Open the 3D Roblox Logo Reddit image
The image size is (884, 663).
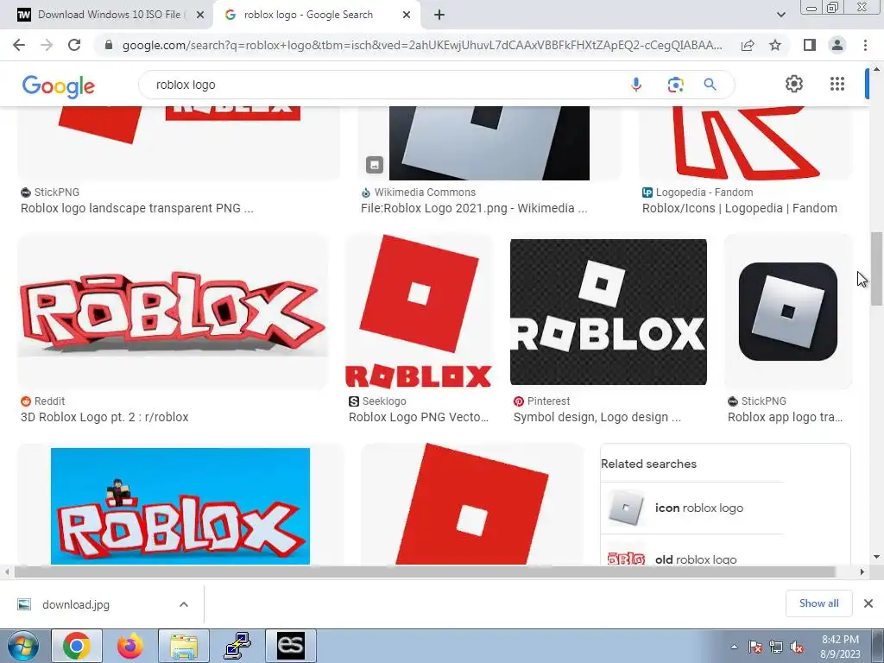pos(173,311)
